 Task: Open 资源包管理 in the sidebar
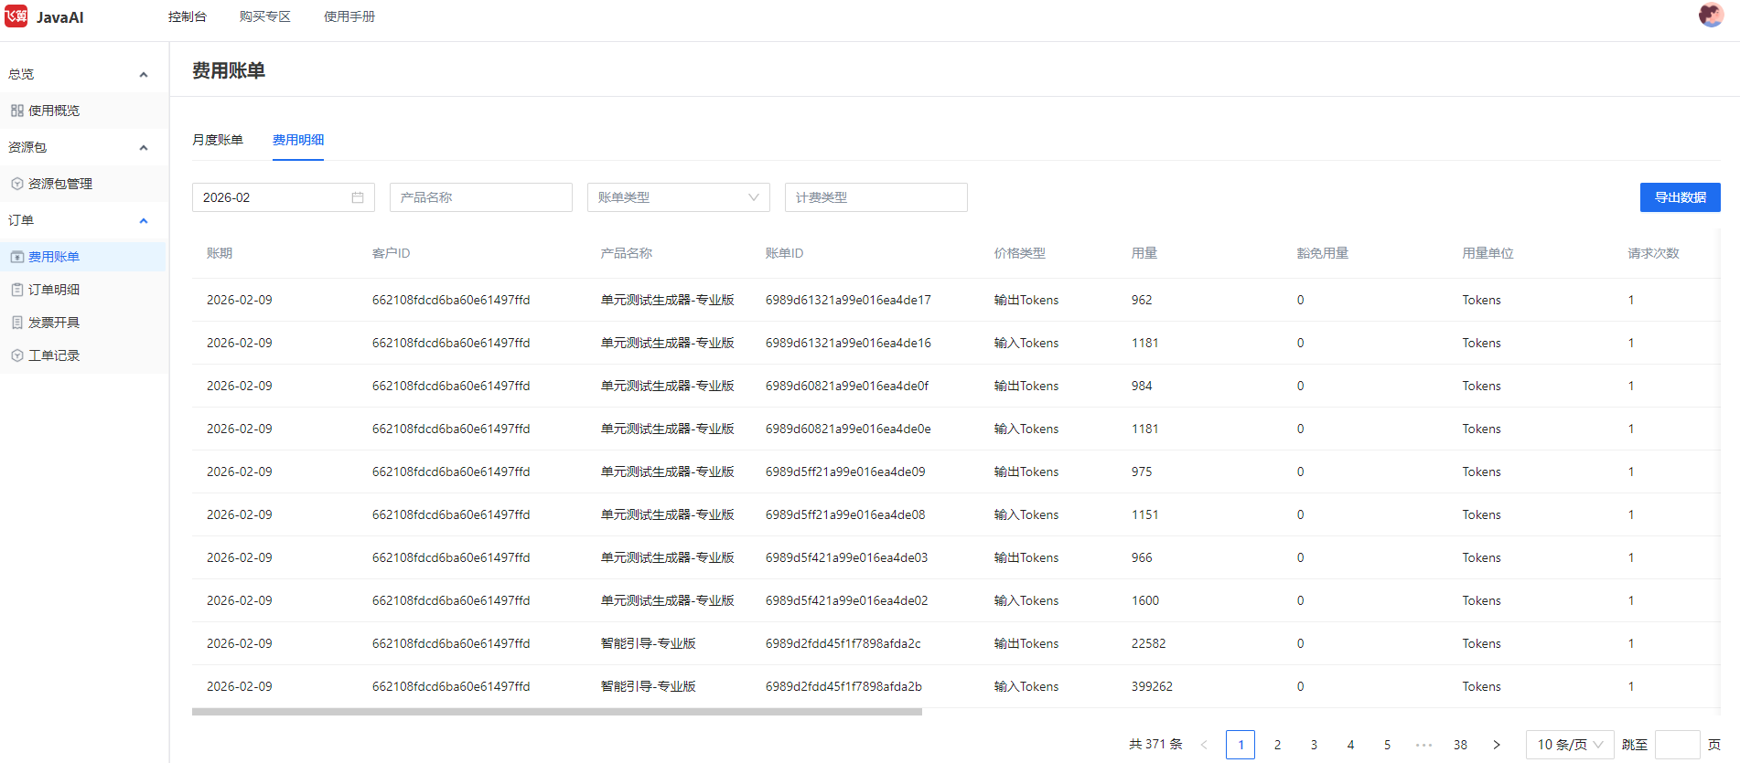(x=59, y=184)
